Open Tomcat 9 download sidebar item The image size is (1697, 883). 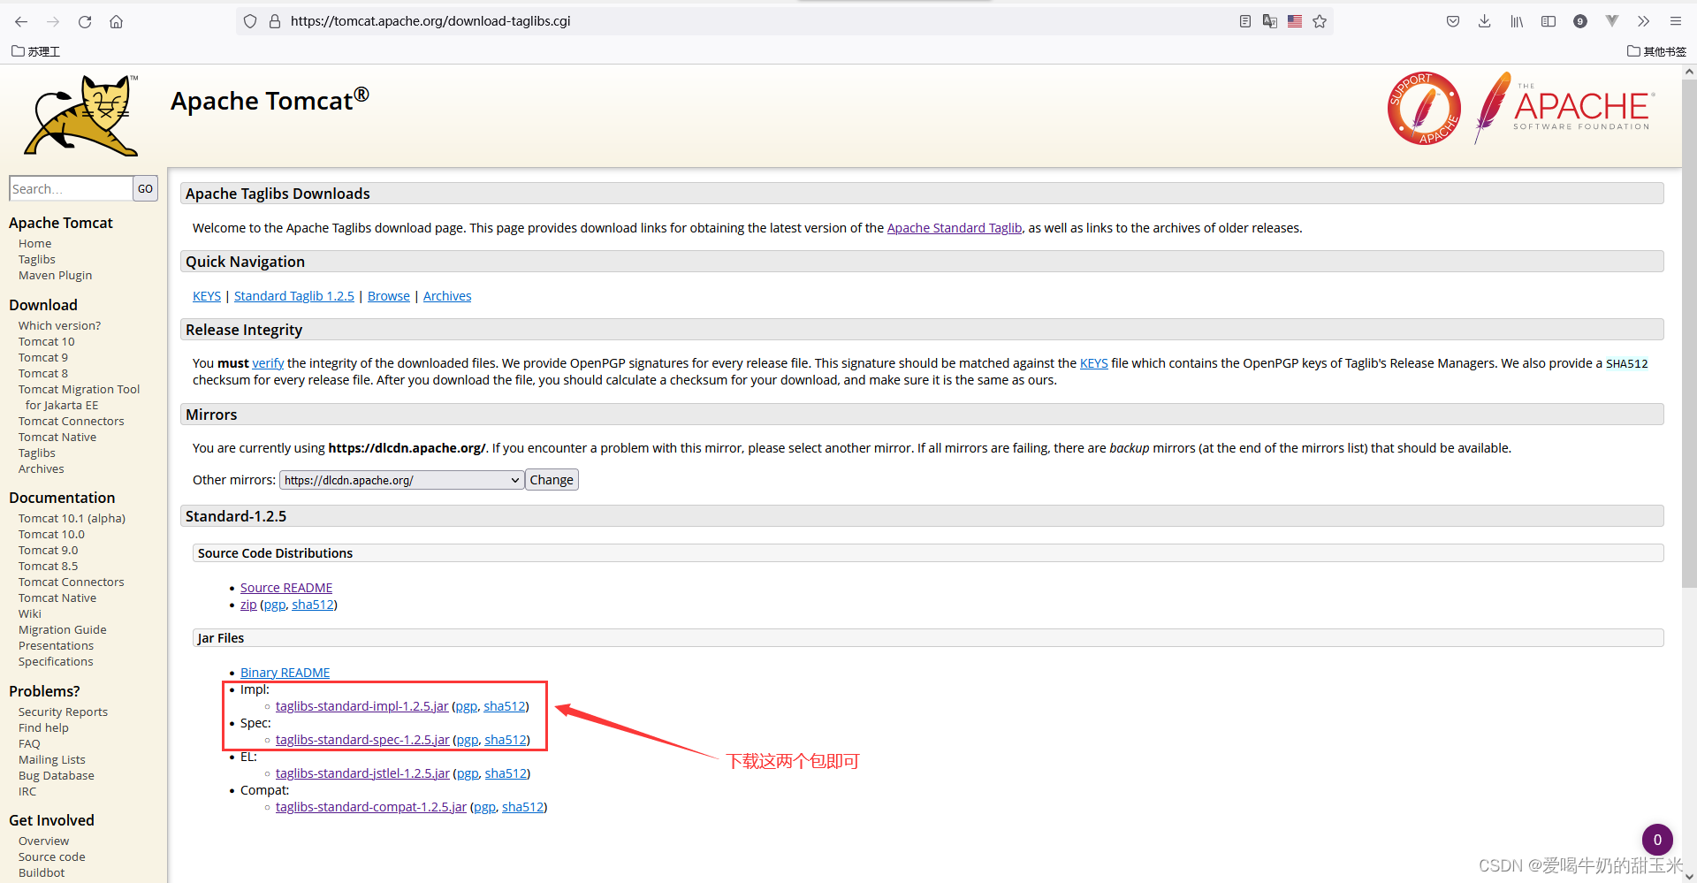pos(43,357)
